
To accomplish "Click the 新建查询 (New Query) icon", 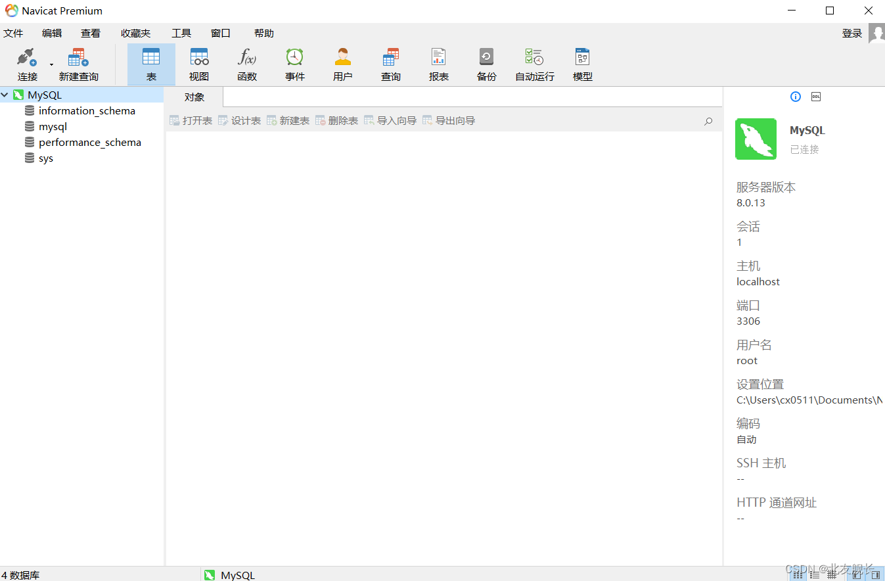I will click(78, 64).
